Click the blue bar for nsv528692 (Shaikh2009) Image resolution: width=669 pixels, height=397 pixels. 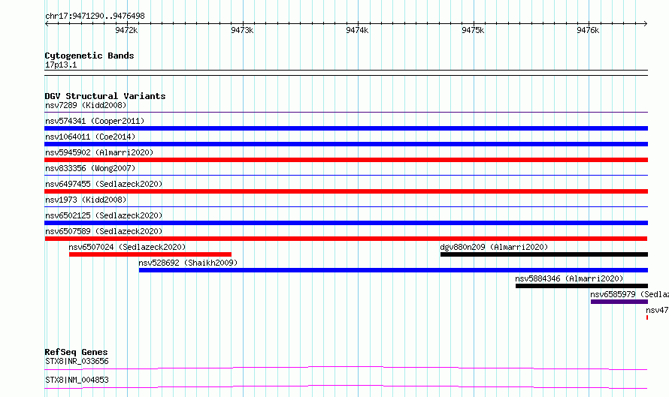pyautogui.click(x=393, y=270)
